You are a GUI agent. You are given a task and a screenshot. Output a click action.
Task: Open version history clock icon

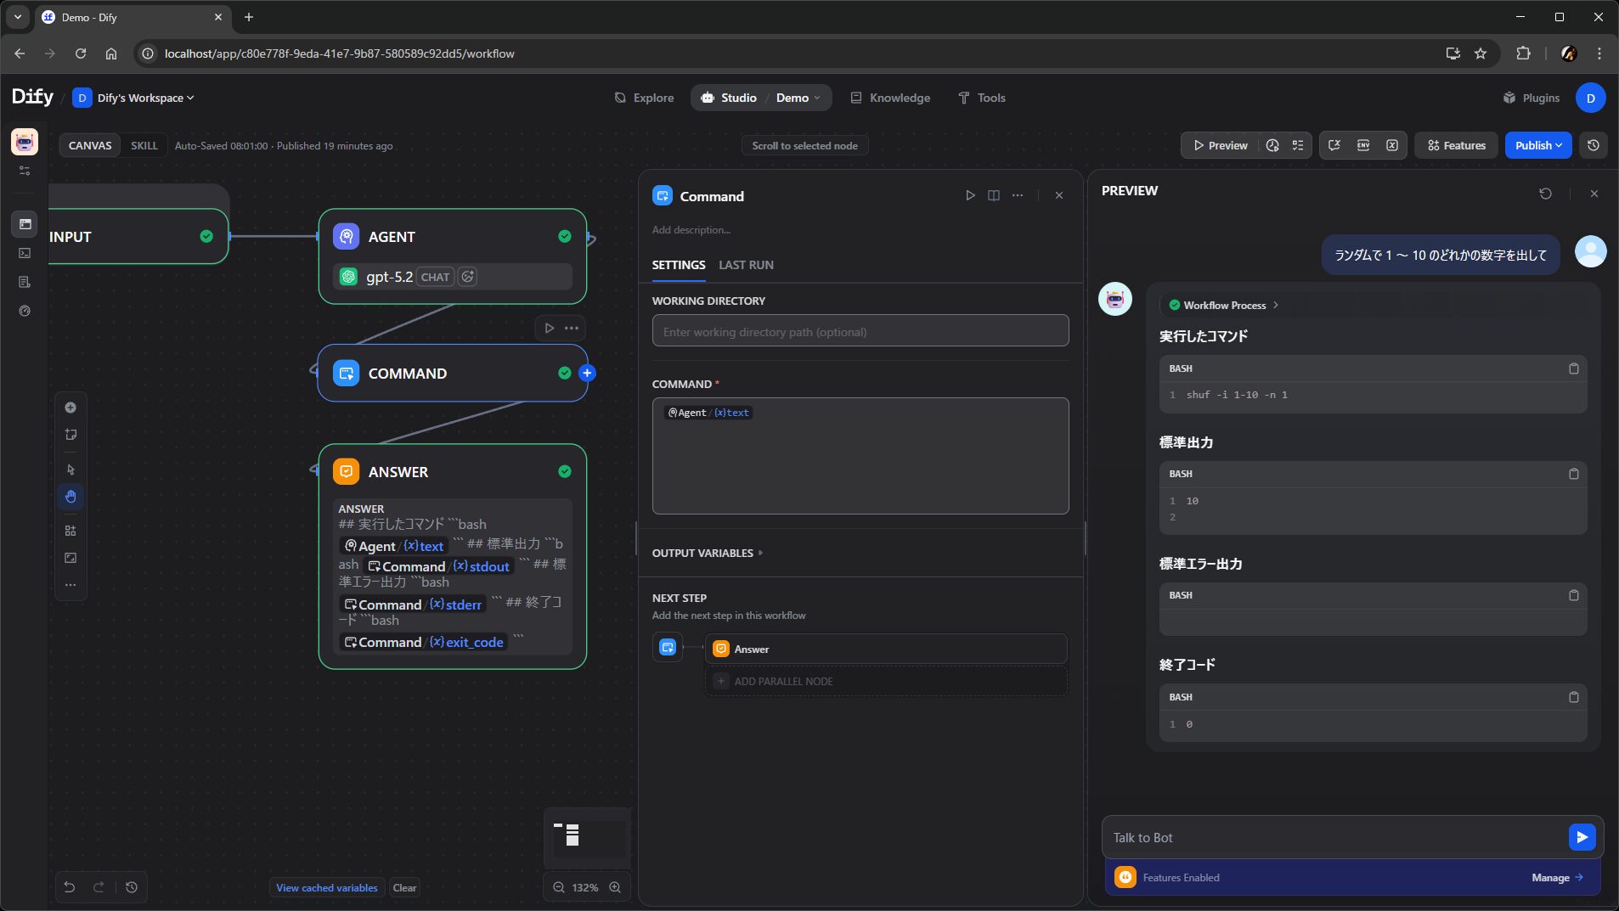point(1593,145)
